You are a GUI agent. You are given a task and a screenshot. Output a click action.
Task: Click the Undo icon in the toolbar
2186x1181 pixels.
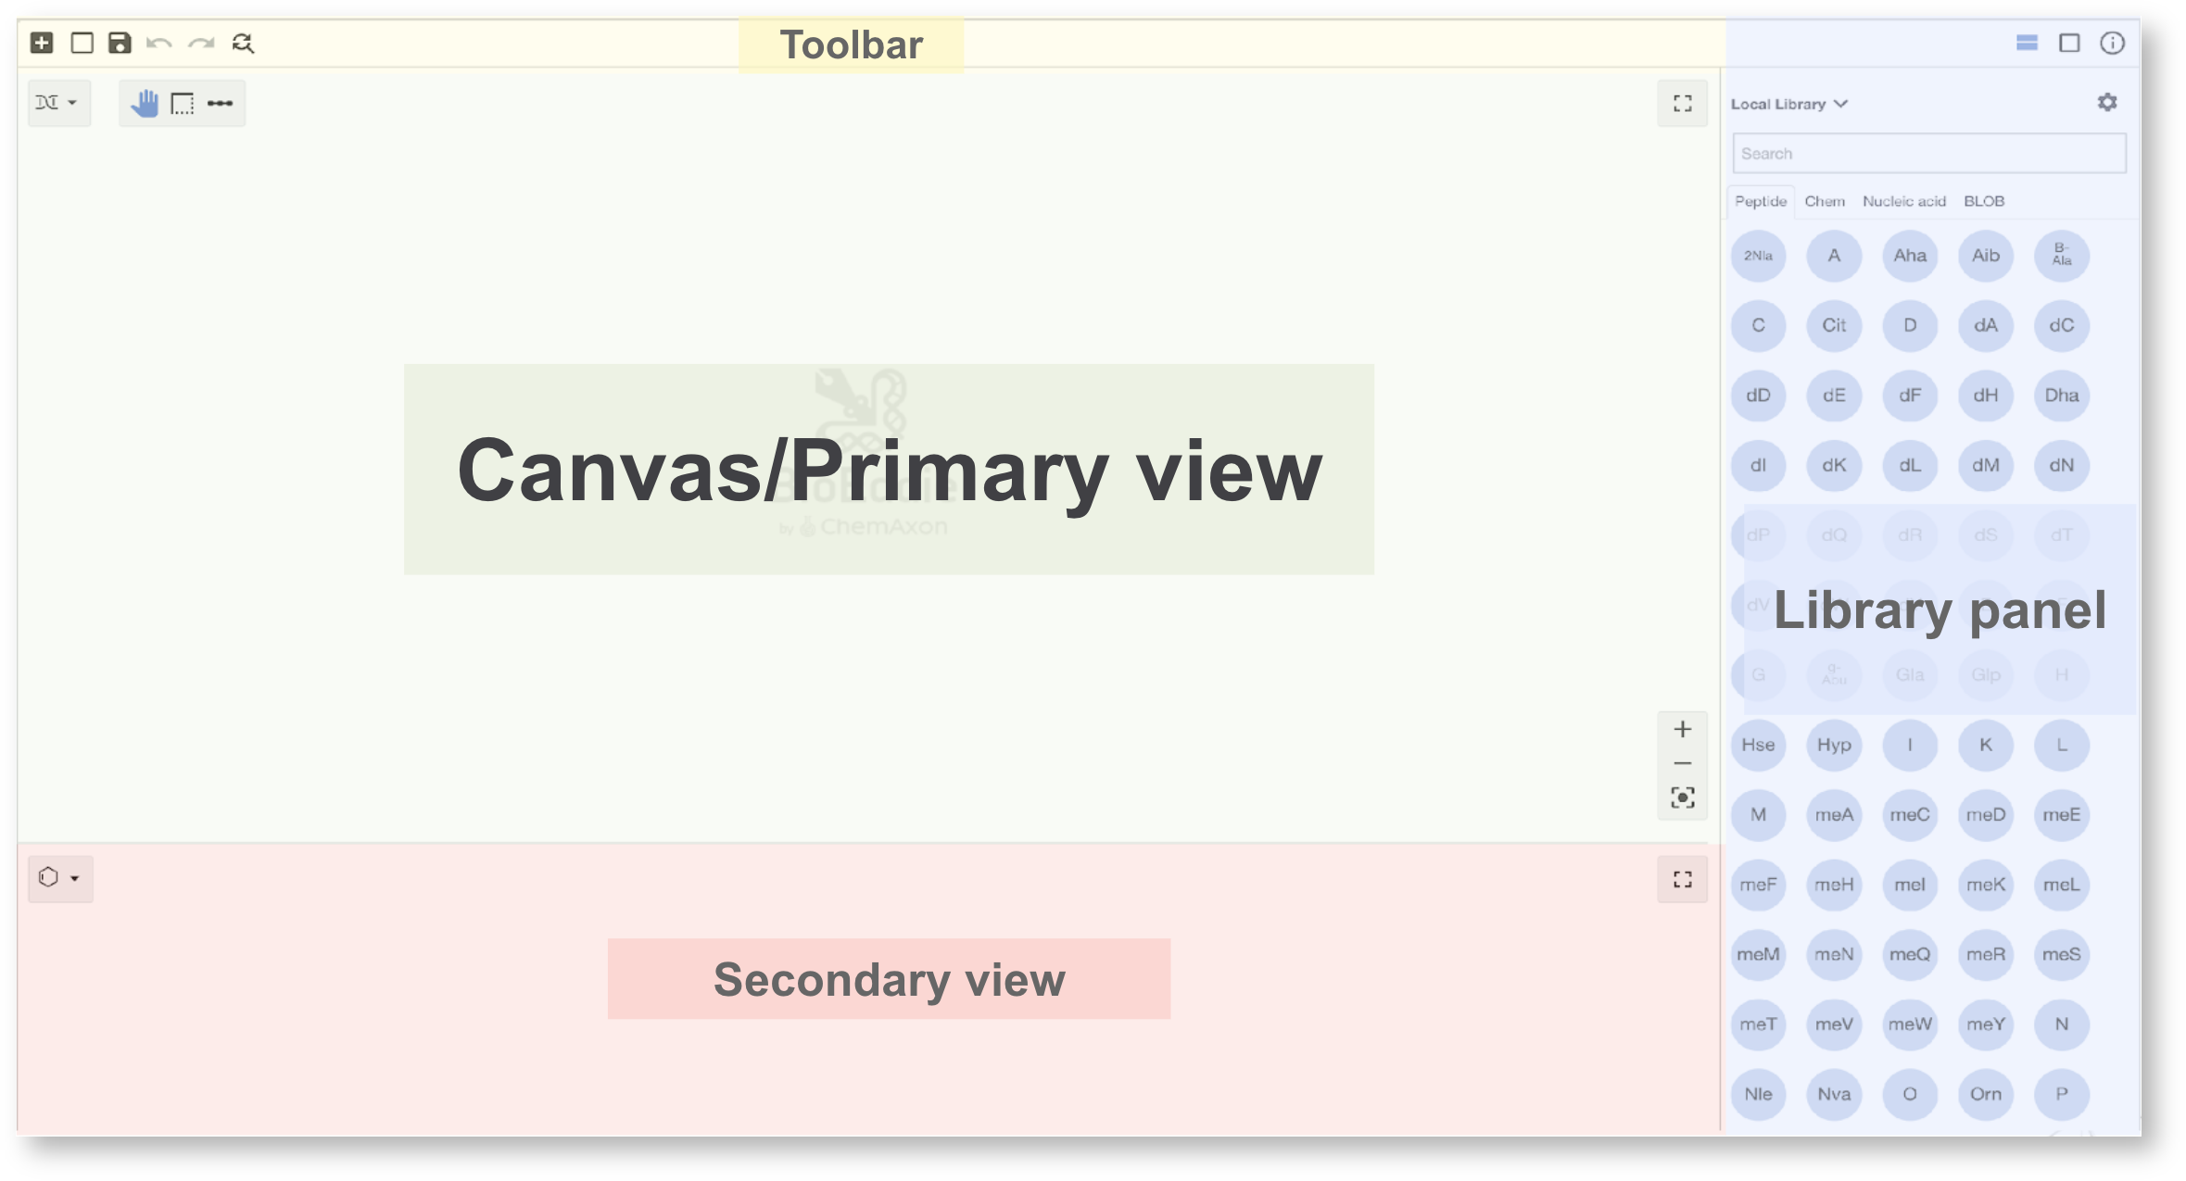158,43
